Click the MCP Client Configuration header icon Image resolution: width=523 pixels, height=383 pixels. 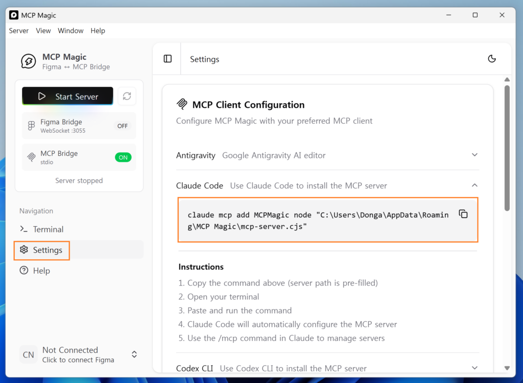[x=182, y=104]
